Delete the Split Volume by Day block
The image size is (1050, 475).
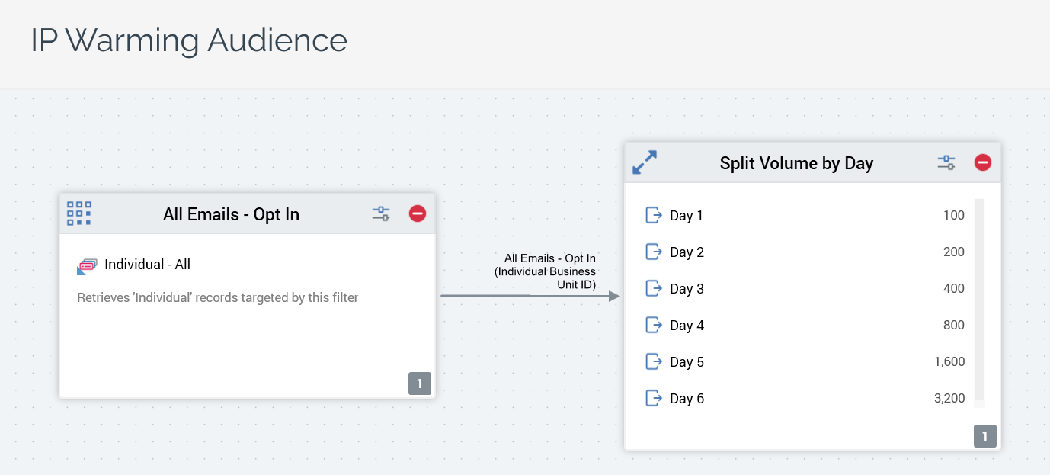point(982,162)
